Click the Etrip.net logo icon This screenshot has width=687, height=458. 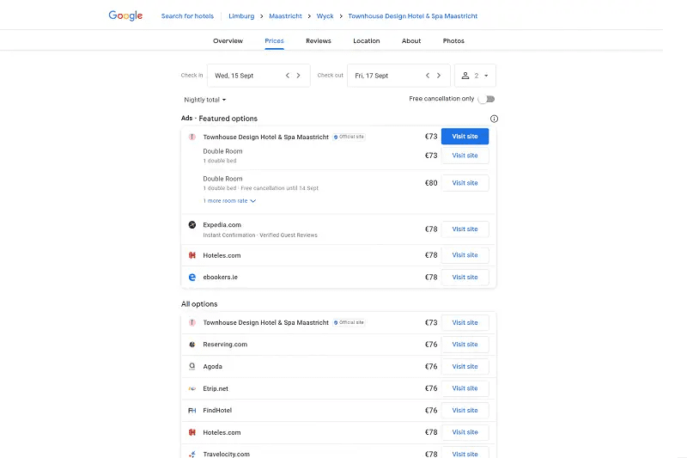[x=192, y=388]
